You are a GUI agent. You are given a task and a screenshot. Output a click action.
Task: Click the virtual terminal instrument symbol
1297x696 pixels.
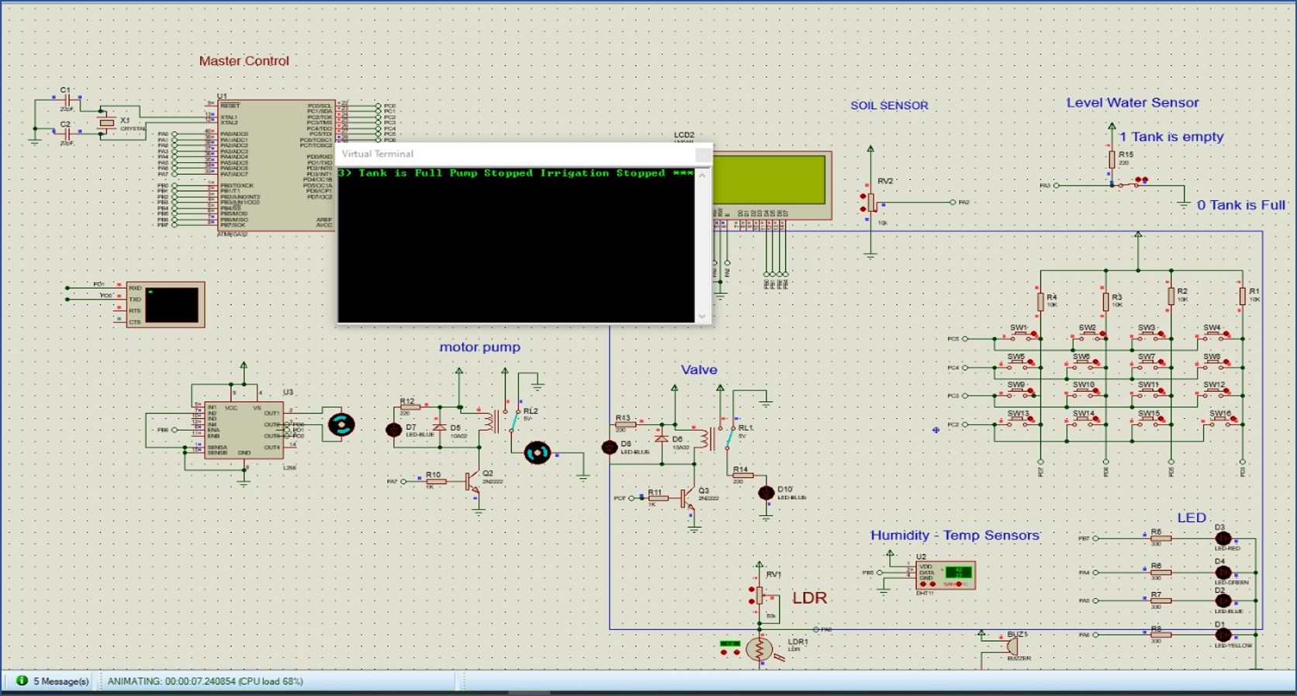click(165, 304)
